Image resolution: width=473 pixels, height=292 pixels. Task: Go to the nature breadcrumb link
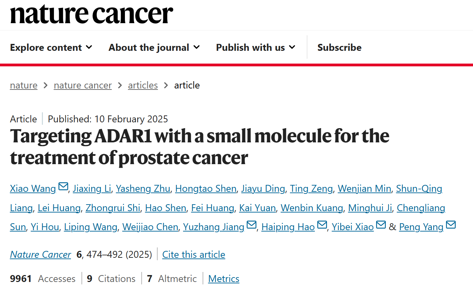coord(24,85)
